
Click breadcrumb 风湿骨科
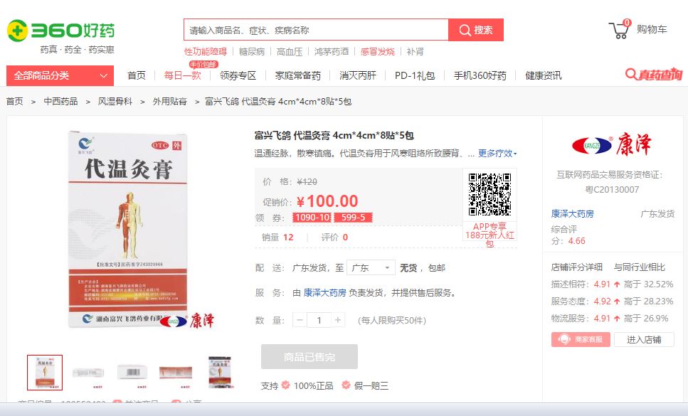tap(115, 102)
